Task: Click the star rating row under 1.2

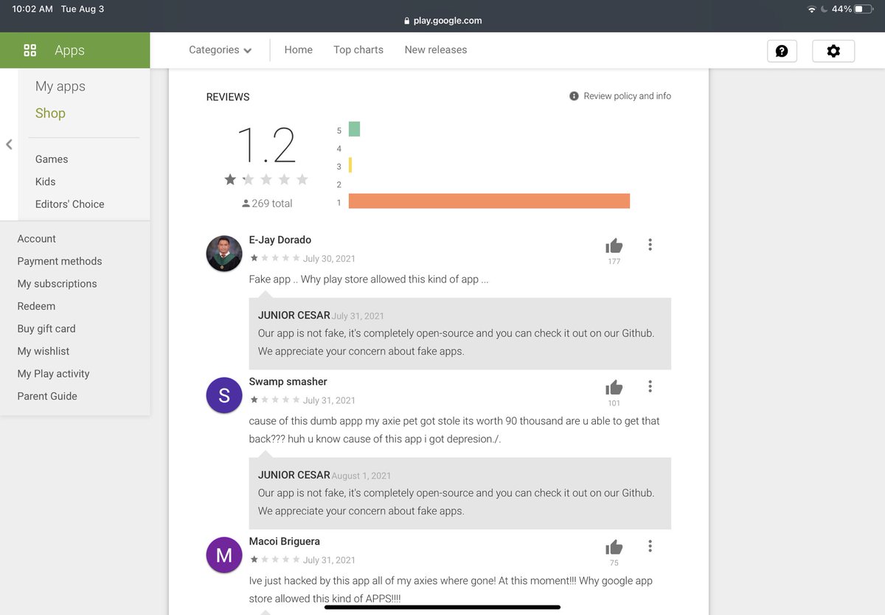Action: coord(266,179)
